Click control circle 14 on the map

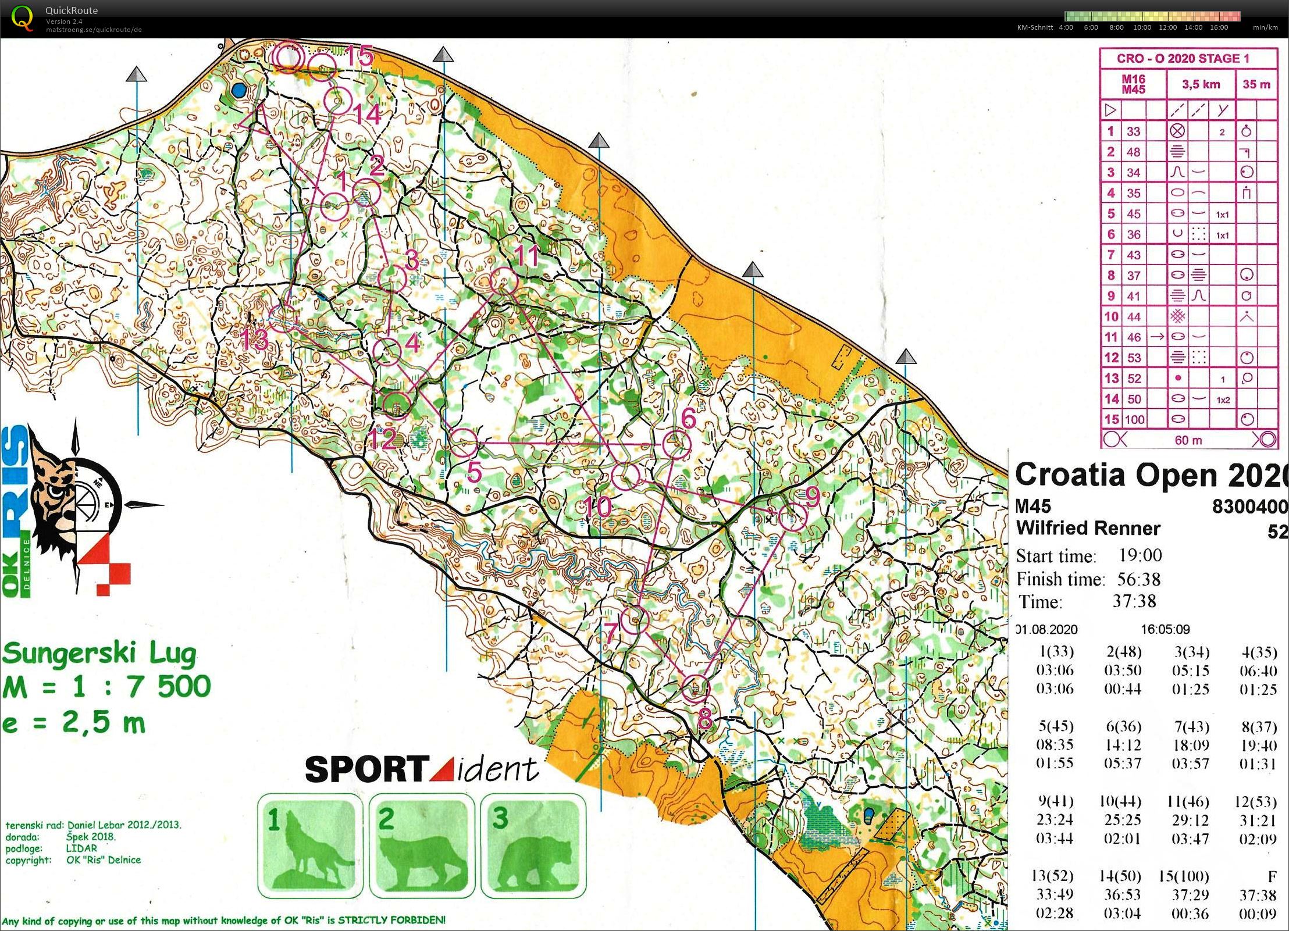coord(339,101)
